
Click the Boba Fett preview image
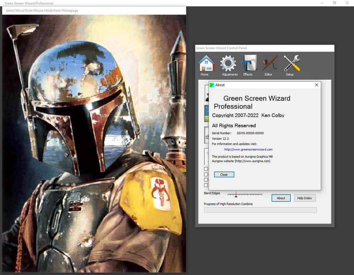[x=94, y=144]
